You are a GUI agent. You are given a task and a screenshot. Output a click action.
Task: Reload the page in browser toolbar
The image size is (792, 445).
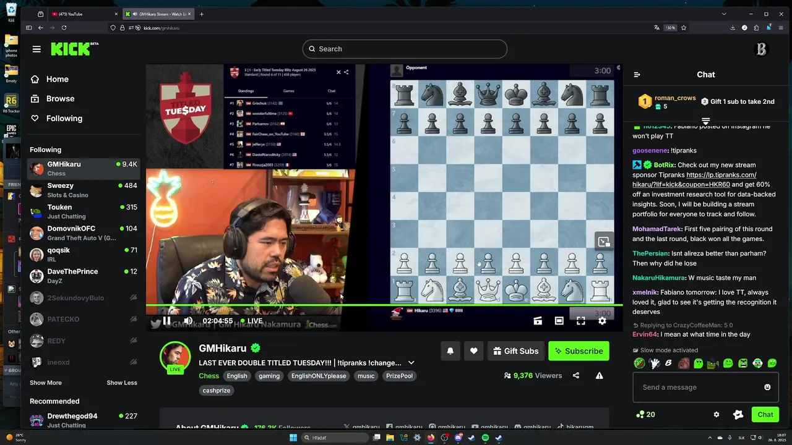tap(64, 28)
